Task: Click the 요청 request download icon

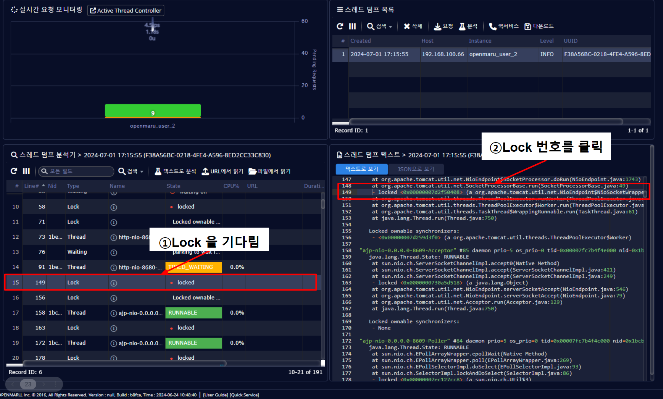Action: click(437, 26)
